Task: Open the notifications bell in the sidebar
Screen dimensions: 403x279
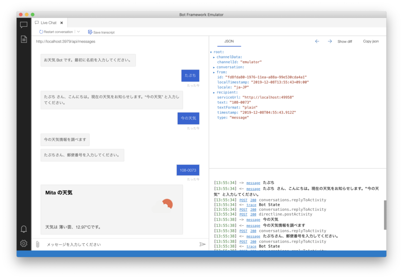Action: 24,228
